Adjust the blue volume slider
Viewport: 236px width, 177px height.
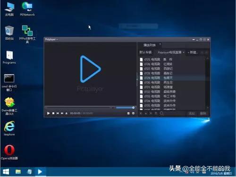pos(125,108)
